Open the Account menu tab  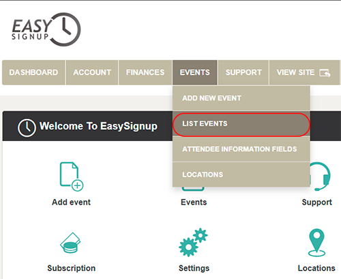click(x=92, y=72)
